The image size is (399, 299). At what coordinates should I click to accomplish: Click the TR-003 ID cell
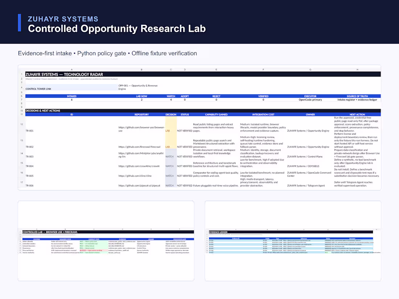click(x=29, y=157)
